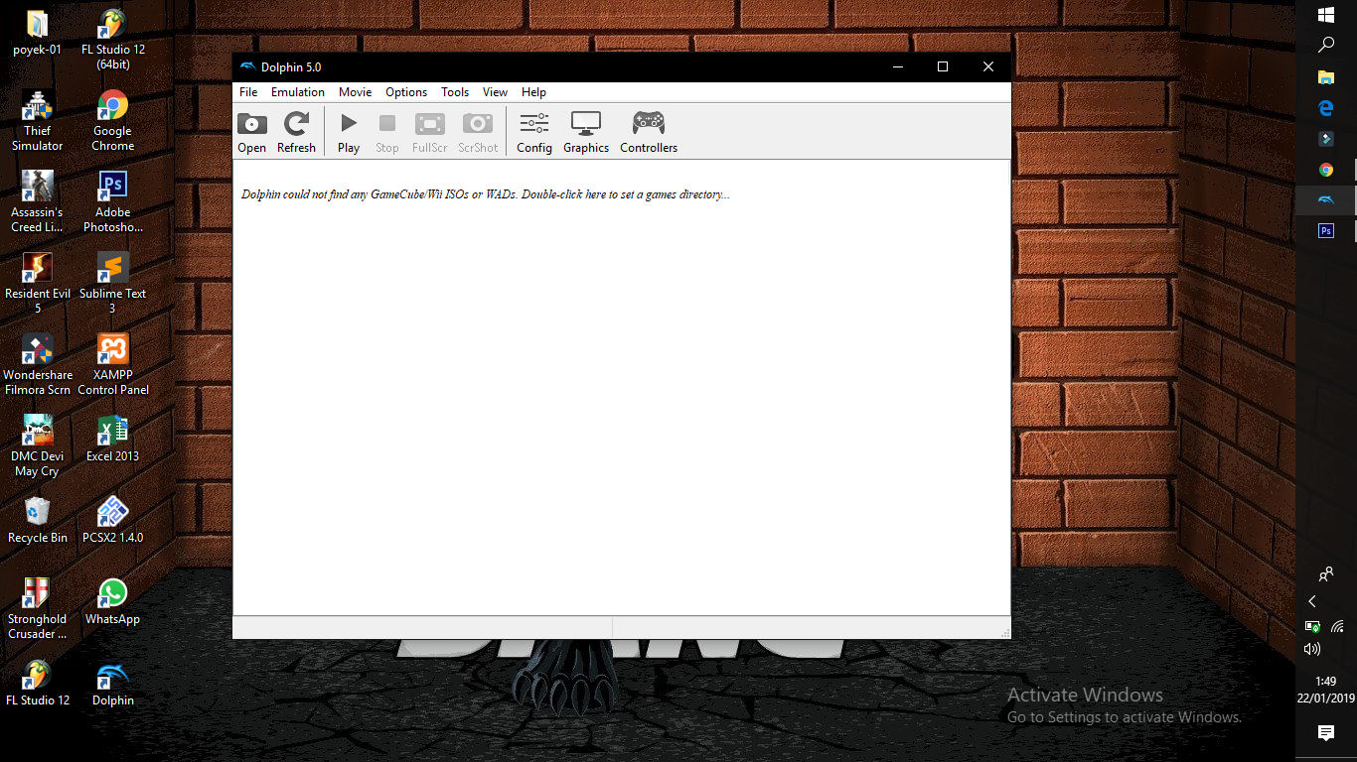Open the Movie menu
This screenshot has height=762, width=1357.
(355, 92)
